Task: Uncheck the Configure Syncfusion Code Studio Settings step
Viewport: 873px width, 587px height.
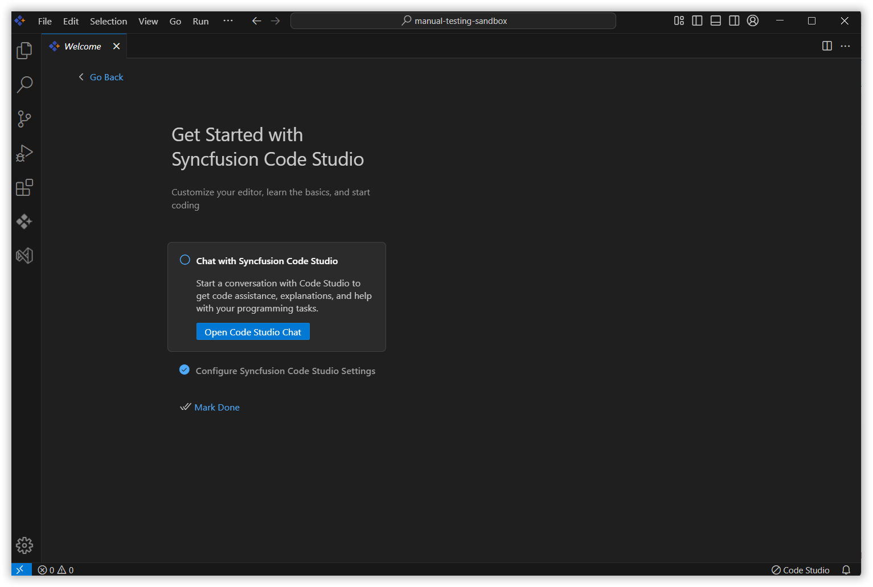Action: point(185,370)
